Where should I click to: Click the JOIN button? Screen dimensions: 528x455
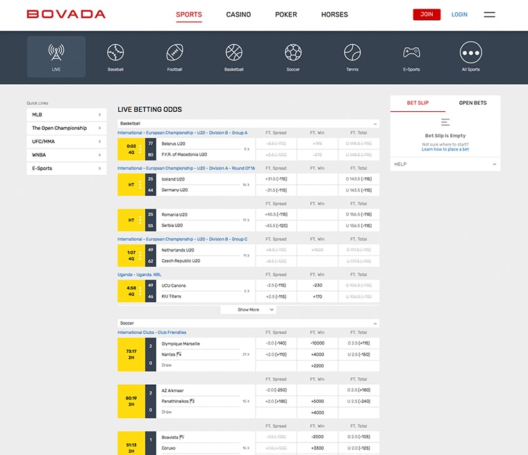click(x=427, y=15)
